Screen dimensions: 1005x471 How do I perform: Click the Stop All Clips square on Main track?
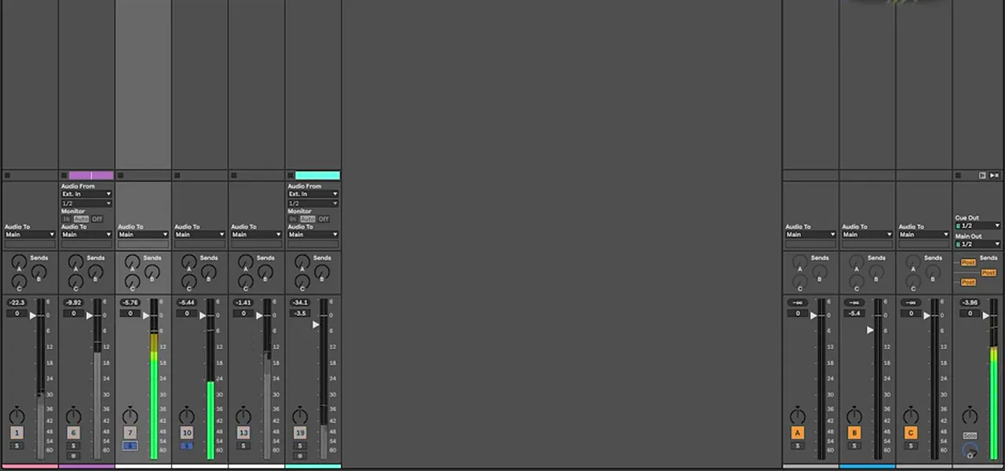click(958, 176)
